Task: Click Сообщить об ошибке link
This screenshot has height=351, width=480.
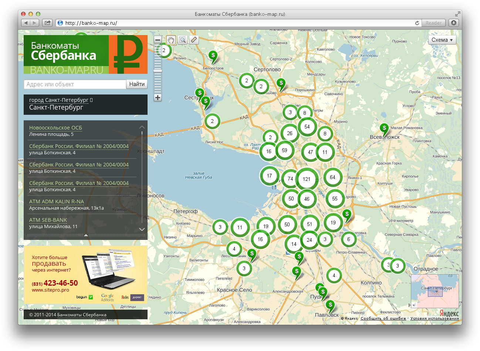Action: click(x=383, y=318)
